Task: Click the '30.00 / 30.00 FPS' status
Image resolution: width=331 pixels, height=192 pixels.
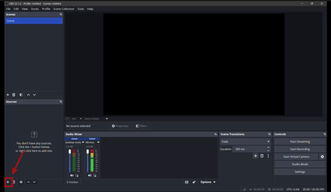Action: pyautogui.click(x=313, y=189)
